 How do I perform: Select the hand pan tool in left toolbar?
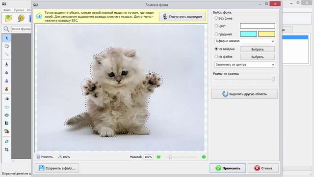coord(6,46)
